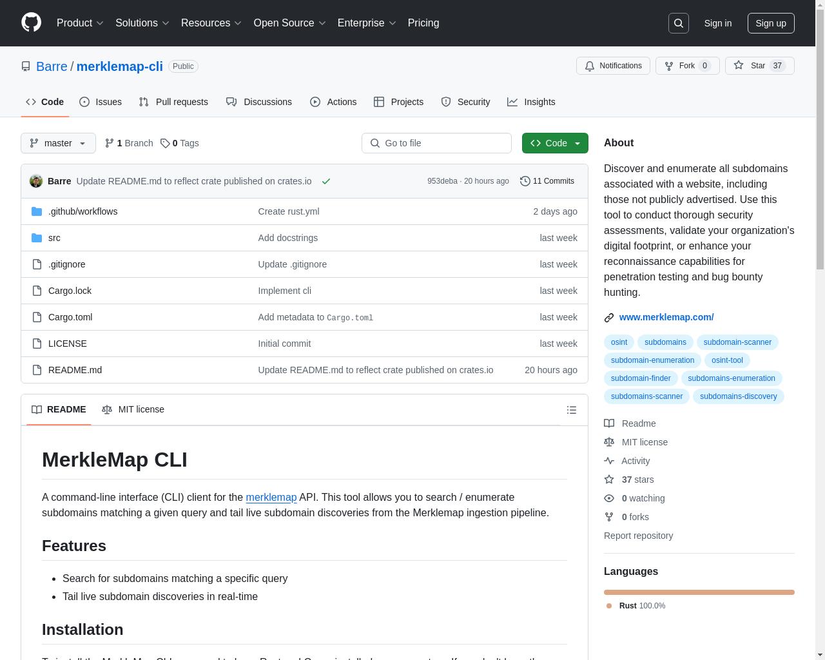Click the Rust 100.0% language entry
This screenshot has height=660, width=825.
click(x=636, y=606)
